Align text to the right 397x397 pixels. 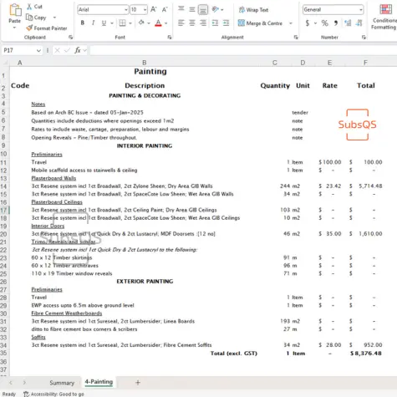pyautogui.click(x=203, y=23)
